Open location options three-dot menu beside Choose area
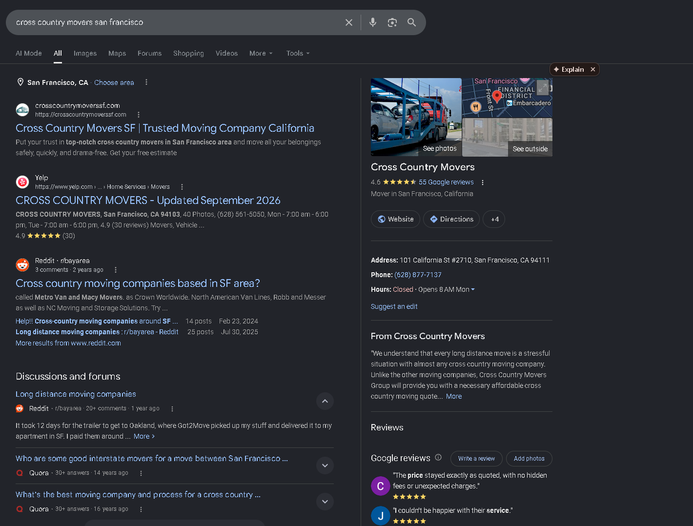This screenshot has height=526, width=693. click(146, 82)
